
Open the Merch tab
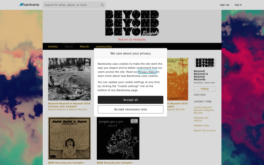84,47
